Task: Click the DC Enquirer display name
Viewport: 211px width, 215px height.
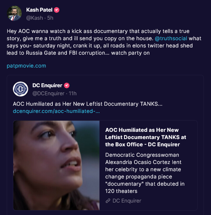Action: click(x=47, y=86)
